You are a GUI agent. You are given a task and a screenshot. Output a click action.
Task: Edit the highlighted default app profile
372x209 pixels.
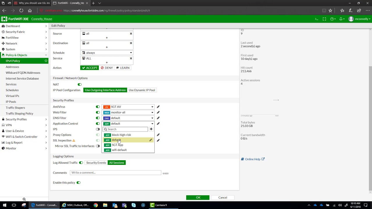tap(151, 140)
